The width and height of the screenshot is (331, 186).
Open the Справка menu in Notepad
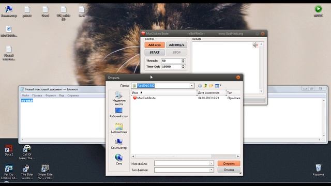[73, 96]
